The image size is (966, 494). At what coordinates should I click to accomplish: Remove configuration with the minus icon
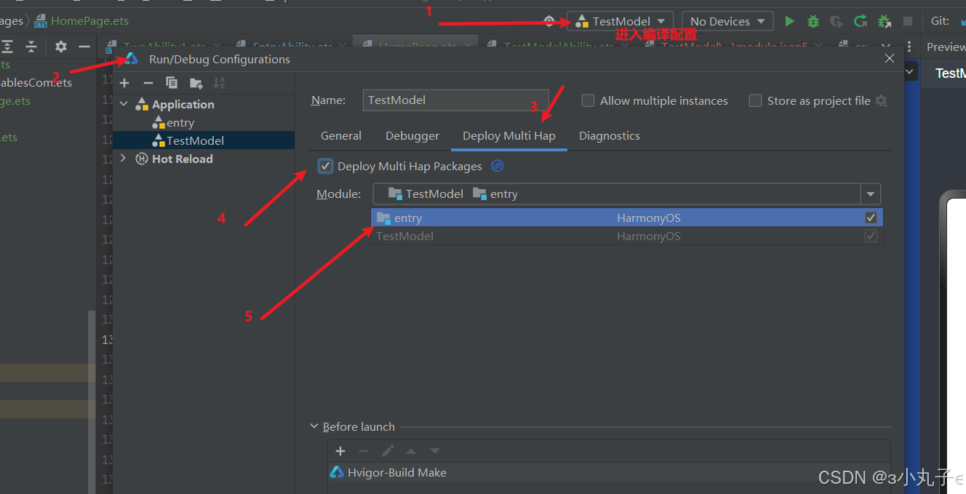coord(148,83)
